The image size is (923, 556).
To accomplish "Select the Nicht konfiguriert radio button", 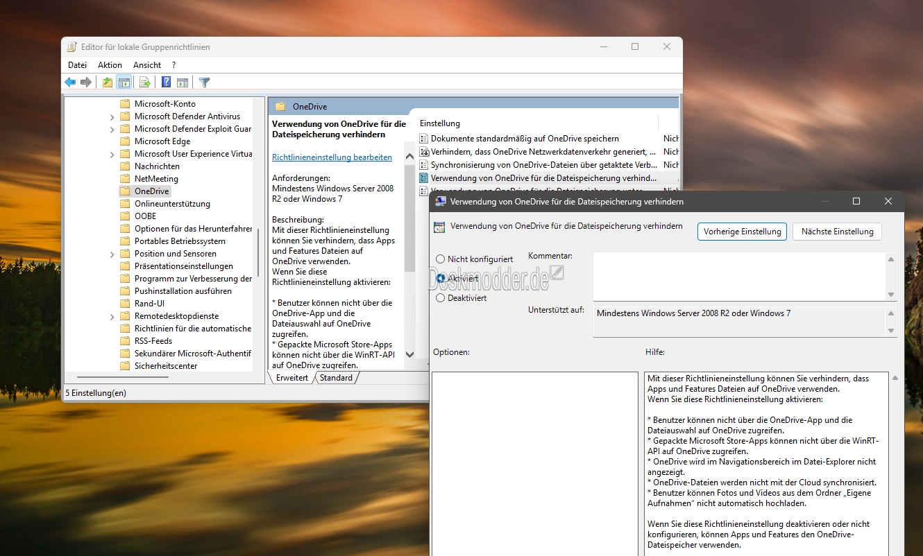I will coord(440,259).
